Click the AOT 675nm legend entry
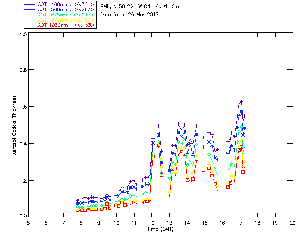The image size is (301, 241). 60,15
